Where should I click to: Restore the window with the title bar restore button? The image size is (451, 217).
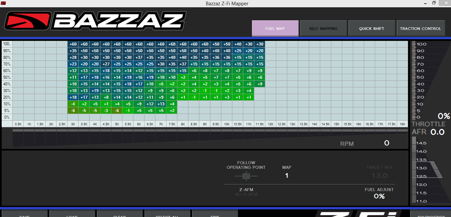click(434, 3)
